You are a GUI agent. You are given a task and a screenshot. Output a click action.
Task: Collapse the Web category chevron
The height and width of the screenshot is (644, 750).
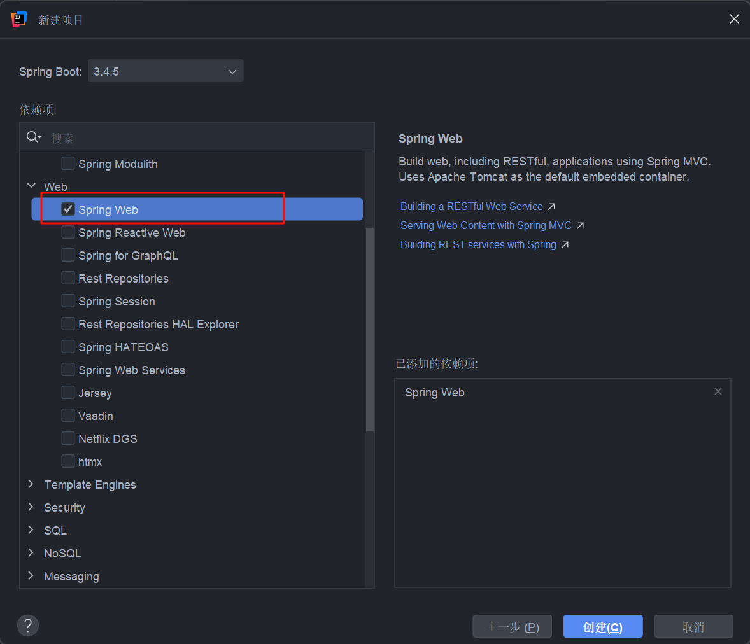(32, 186)
